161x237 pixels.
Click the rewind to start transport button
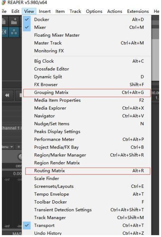pyautogui.click(x=7, y=95)
